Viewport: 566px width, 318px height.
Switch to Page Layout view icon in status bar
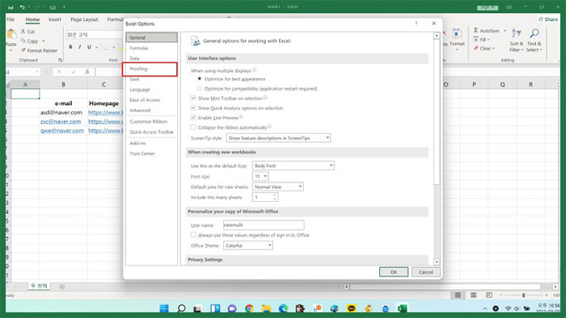tap(473, 295)
